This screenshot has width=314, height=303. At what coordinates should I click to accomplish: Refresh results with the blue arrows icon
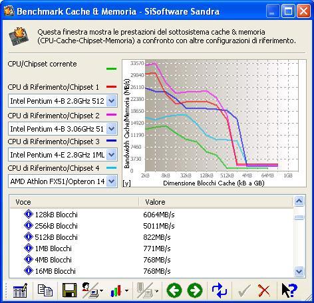pos(219,290)
